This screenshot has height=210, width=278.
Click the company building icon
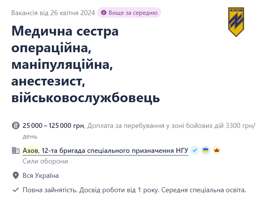click(16, 151)
